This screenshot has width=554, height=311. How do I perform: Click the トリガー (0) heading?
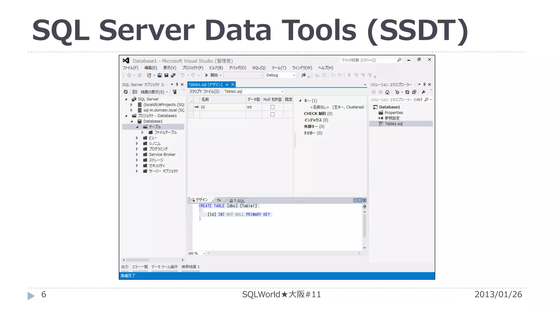[313, 133]
